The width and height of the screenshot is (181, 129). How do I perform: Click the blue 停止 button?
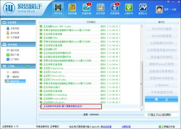(x=161, y=99)
